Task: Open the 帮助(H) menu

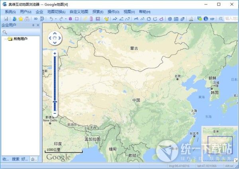Action: pos(145,12)
